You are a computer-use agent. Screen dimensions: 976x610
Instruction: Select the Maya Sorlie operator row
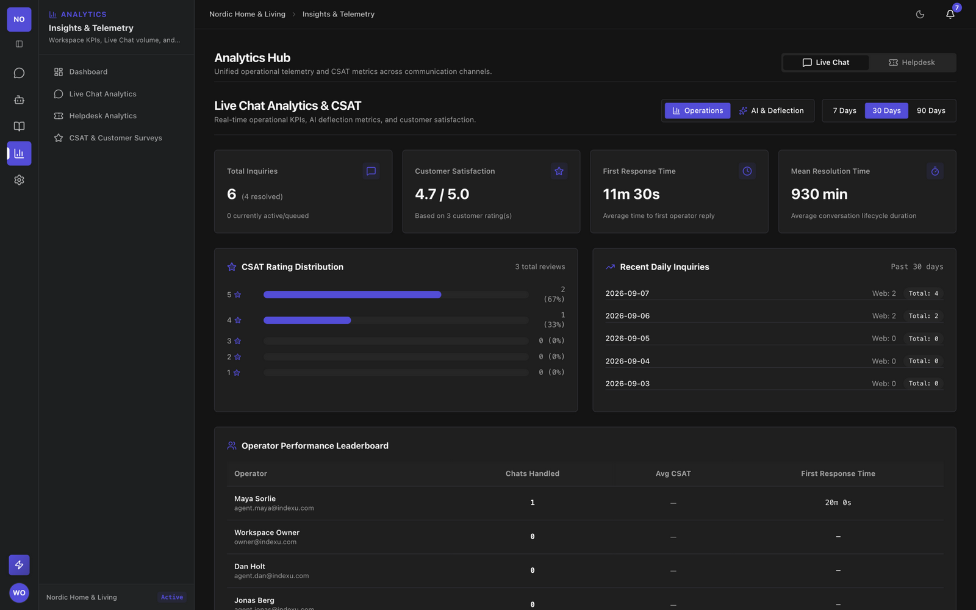585,503
